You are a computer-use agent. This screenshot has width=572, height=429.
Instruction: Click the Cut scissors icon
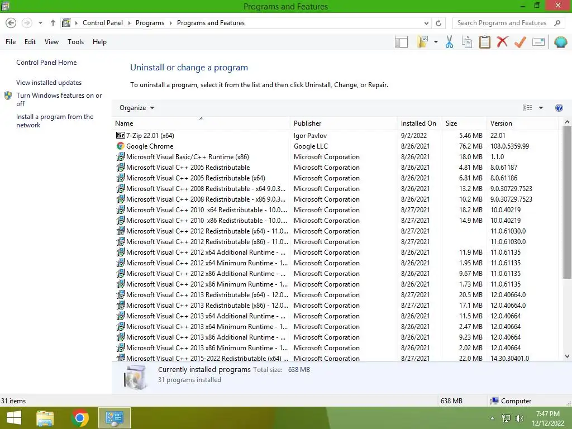tap(450, 42)
